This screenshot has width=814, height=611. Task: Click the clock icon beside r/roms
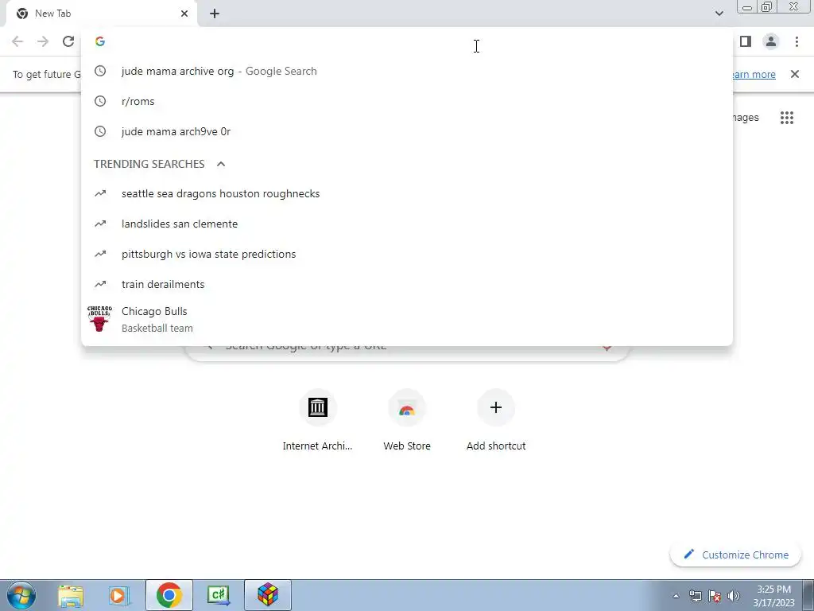tap(100, 101)
